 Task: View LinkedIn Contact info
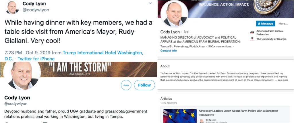click(x=168, y=51)
